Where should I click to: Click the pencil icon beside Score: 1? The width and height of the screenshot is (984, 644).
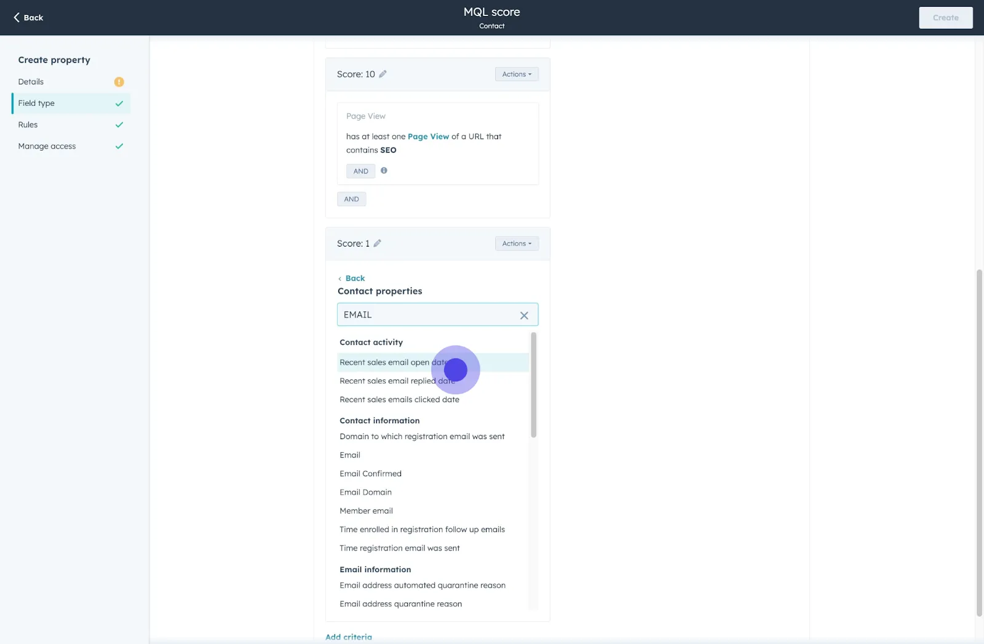pos(378,243)
